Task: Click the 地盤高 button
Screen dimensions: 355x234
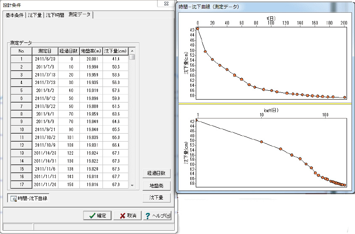Action: point(156,186)
